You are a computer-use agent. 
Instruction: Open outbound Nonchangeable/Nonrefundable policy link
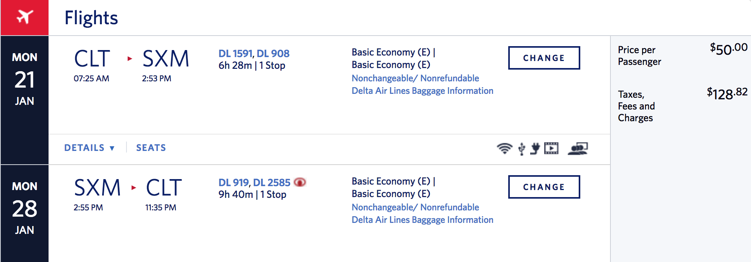pyautogui.click(x=415, y=78)
